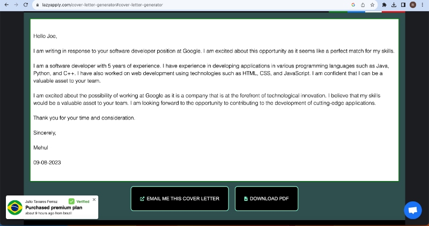Reload the page with the refresh icon
429x226 pixels.
[25, 4]
